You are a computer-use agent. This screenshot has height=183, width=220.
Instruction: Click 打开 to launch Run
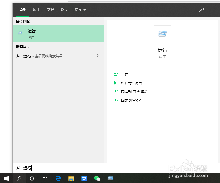click(125, 75)
